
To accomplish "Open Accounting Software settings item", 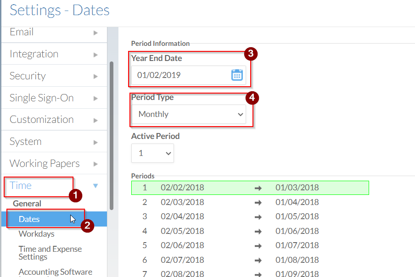I will pos(55,272).
